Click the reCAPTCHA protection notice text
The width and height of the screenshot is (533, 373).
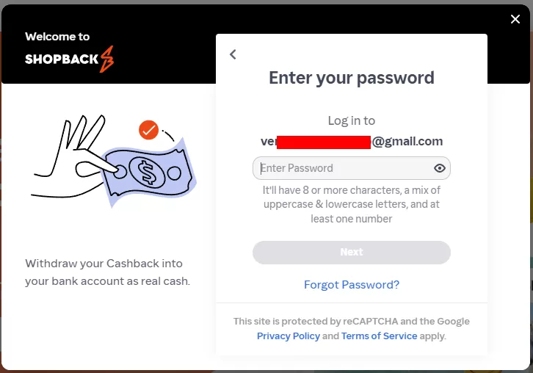[352, 321]
